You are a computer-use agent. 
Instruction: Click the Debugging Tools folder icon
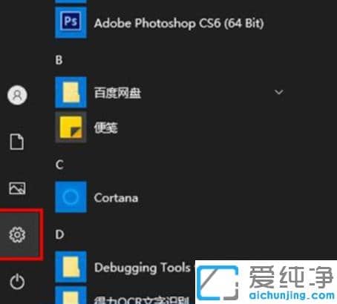[71, 267]
